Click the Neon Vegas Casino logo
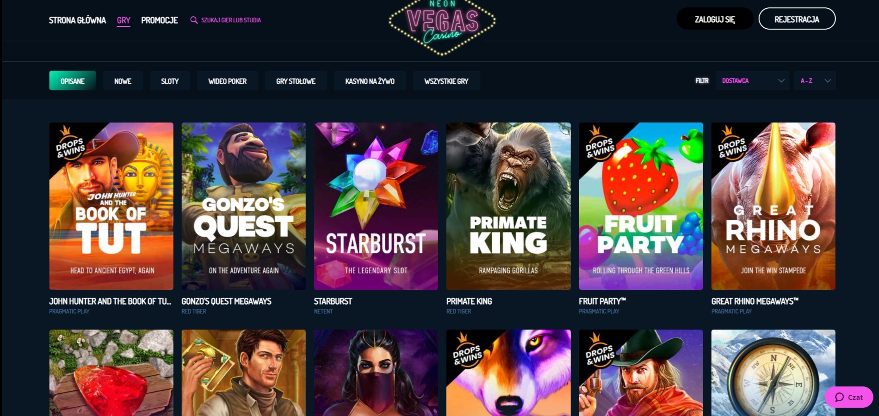Image resolution: width=879 pixels, height=416 pixels. coord(442,26)
